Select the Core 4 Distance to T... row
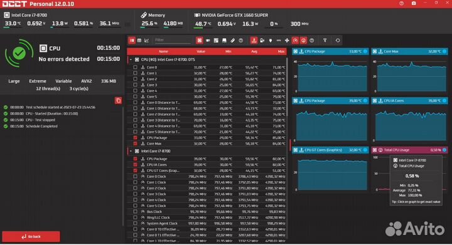Image resolution: width=452 pixels, height=245 pixels. click(207, 126)
